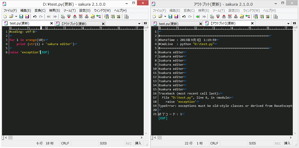The height and width of the screenshot is (148, 299).
Task: Create new file in test.py window
Action: 5,16
